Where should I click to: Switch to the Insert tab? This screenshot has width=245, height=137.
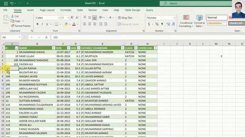[30, 10]
